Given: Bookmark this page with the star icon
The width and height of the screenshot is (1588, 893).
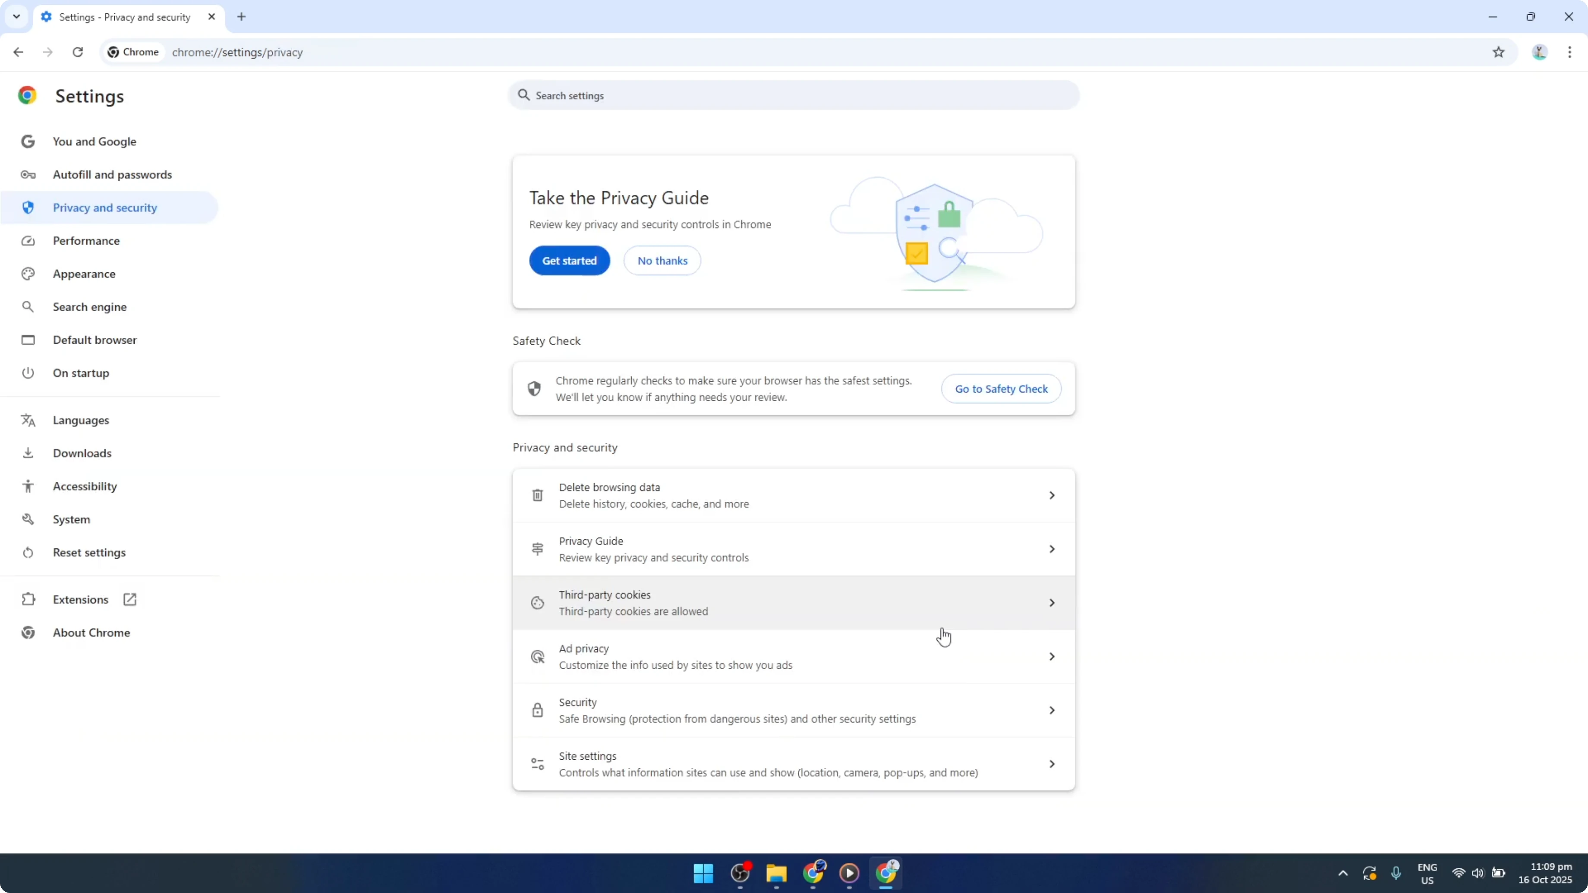Looking at the screenshot, I should click(1499, 52).
